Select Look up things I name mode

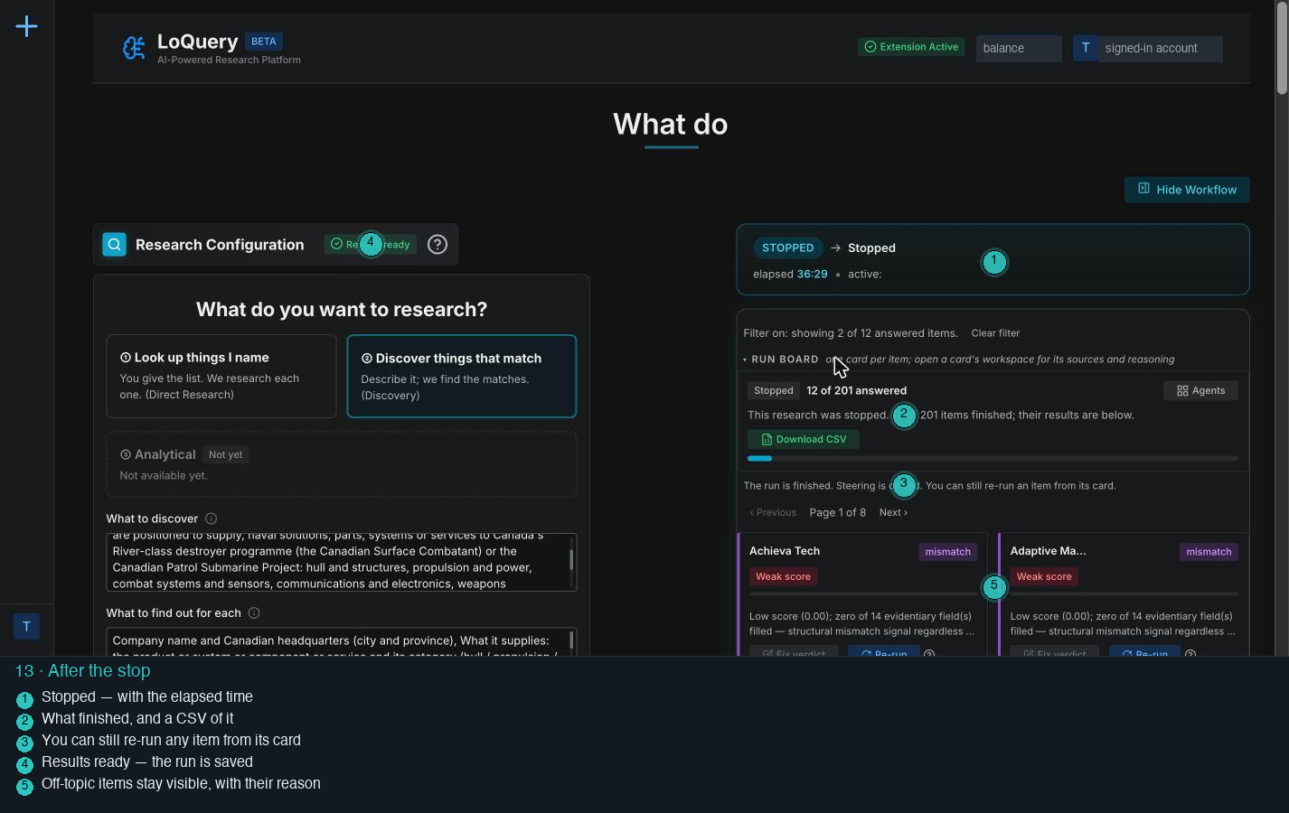221,376
